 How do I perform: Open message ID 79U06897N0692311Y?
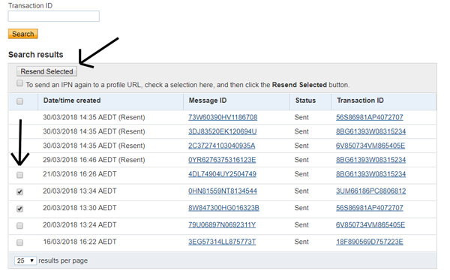click(222, 225)
